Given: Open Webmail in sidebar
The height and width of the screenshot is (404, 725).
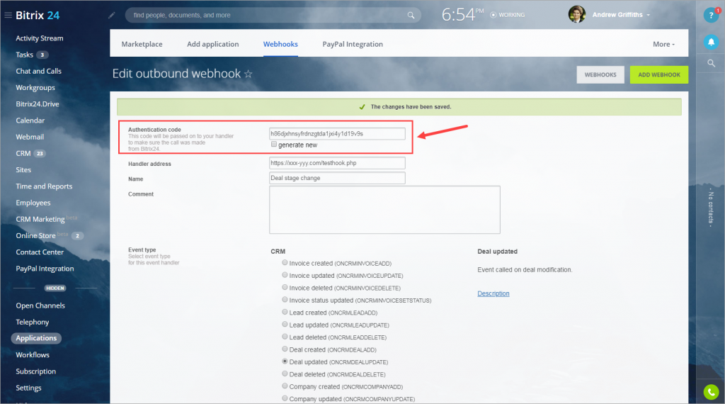Looking at the screenshot, I should point(30,137).
